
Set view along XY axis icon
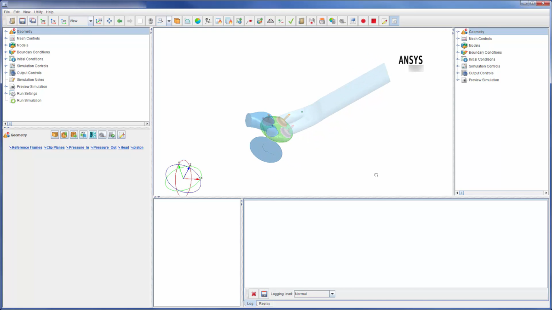coord(43,21)
